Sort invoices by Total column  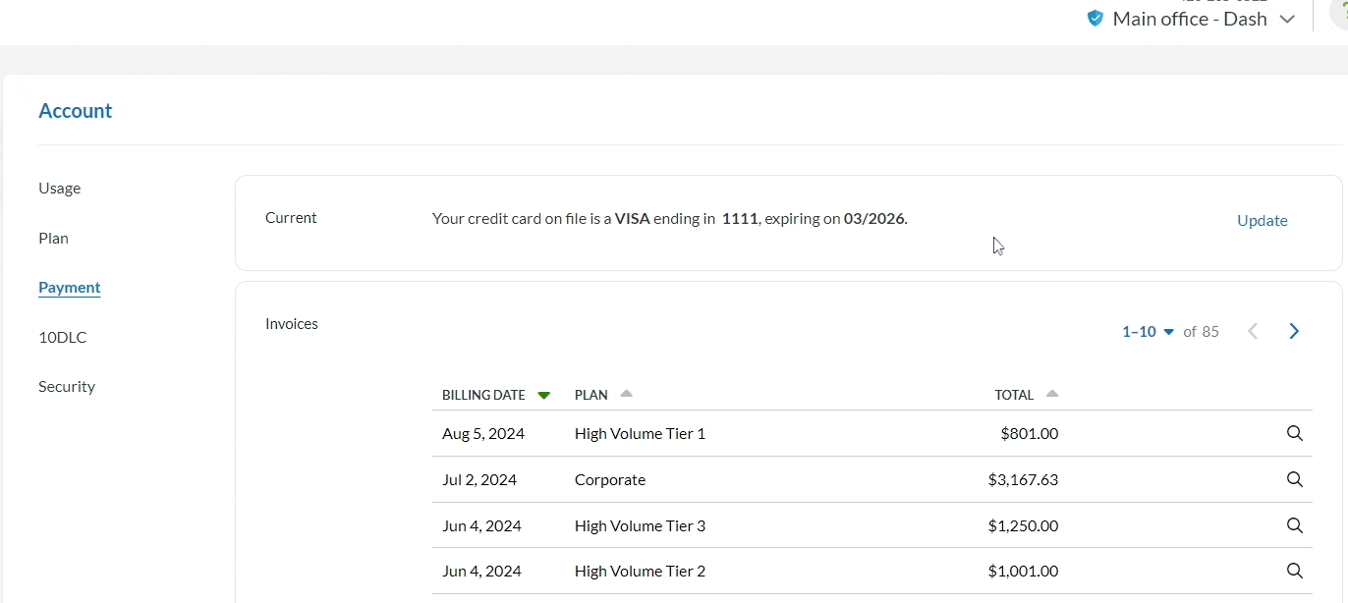coord(1052,394)
